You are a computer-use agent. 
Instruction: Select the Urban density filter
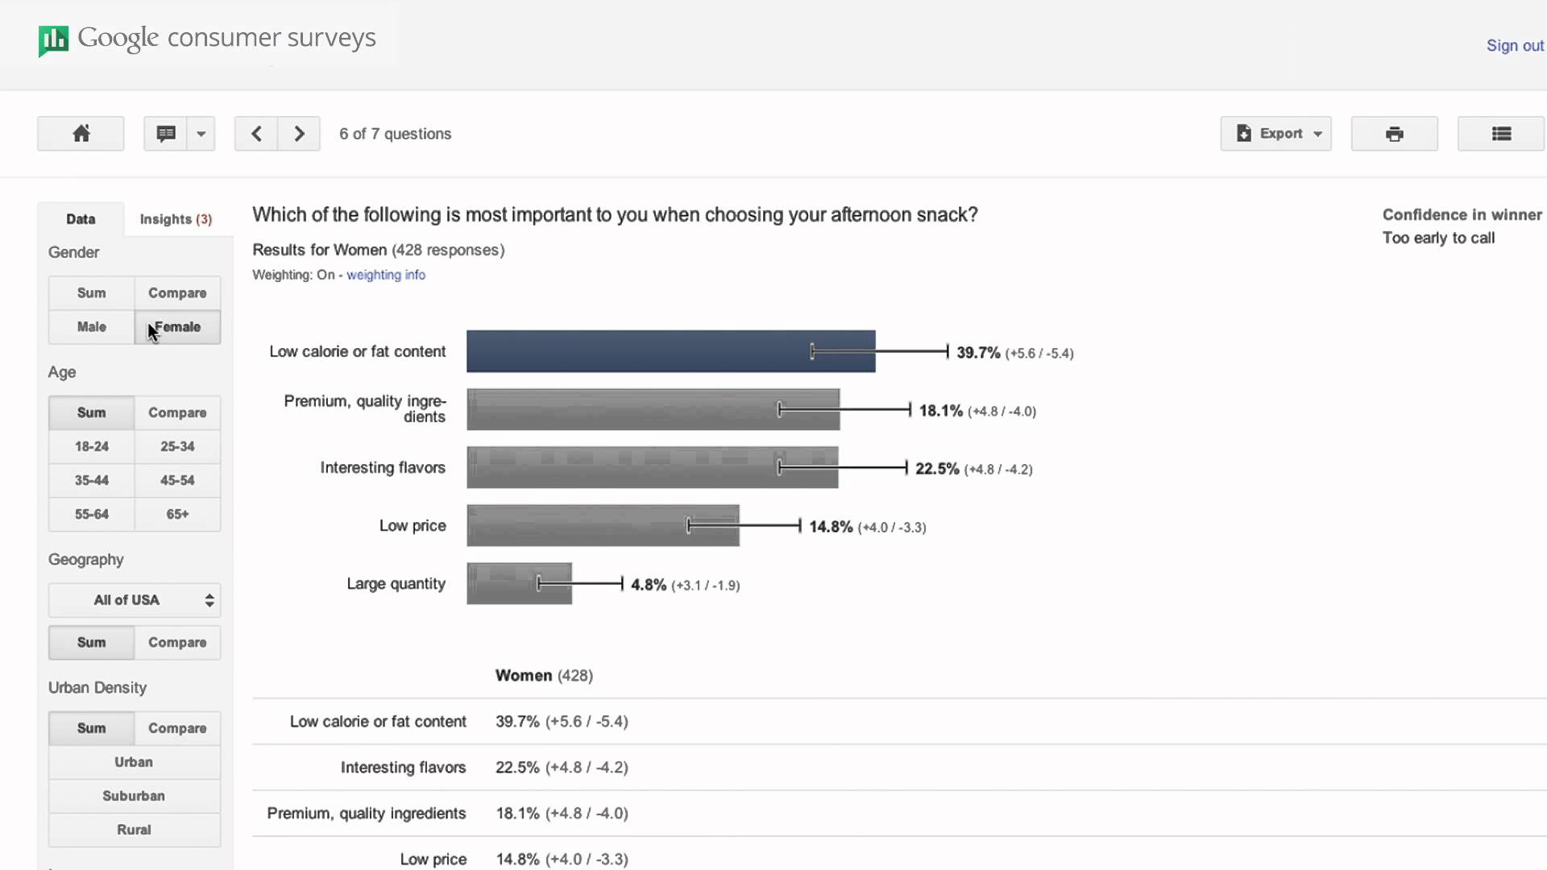pyautogui.click(x=134, y=762)
